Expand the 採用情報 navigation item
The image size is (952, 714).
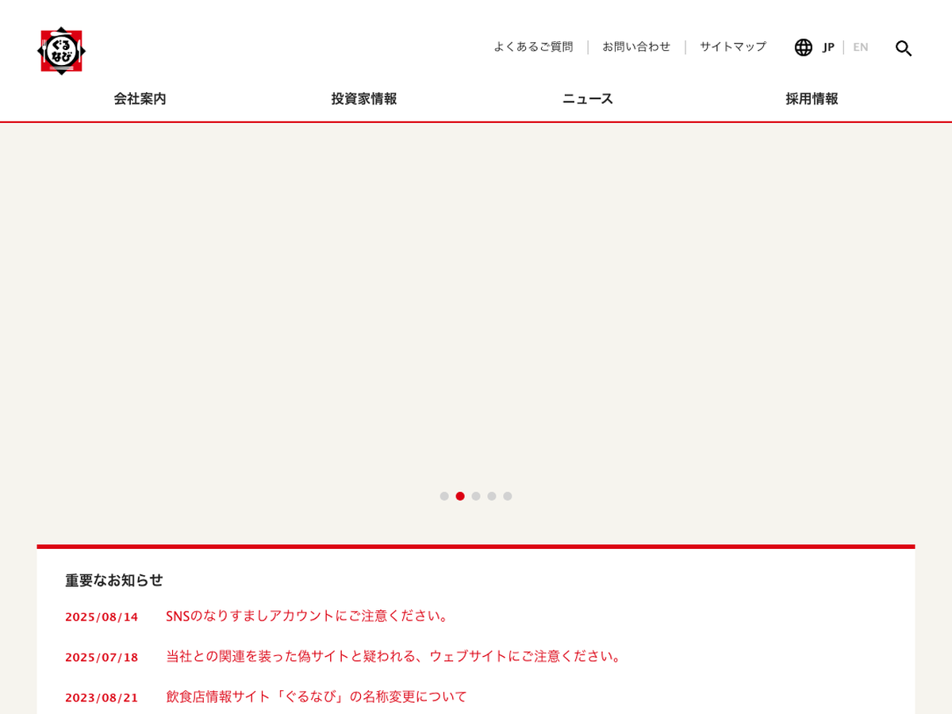pos(811,99)
